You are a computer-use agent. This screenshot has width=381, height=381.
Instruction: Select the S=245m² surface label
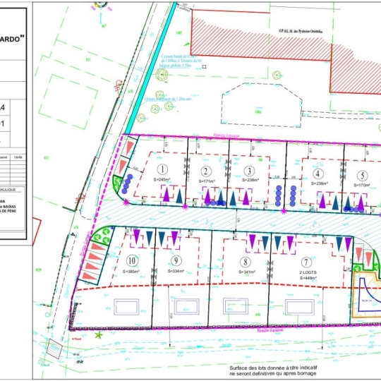pyautogui.click(x=162, y=180)
